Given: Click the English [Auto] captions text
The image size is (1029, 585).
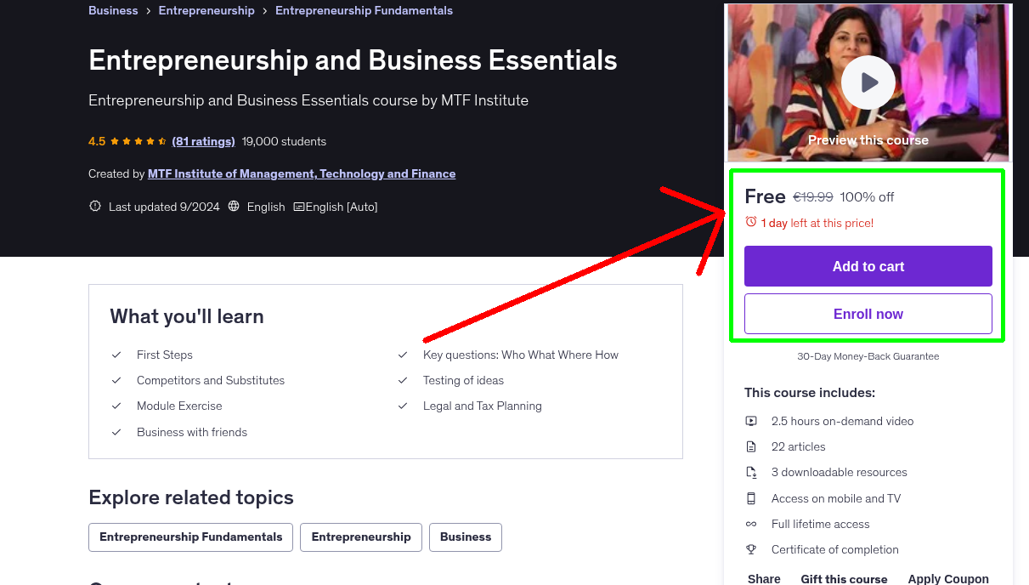Looking at the screenshot, I should click(x=342, y=207).
